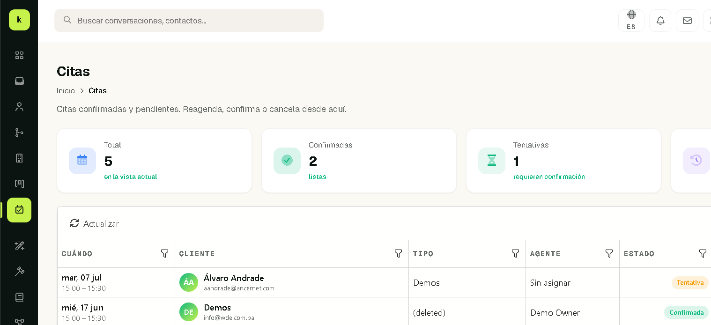
Task: Click the Actualizar refresh button
Action: click(x=94, y=223)
